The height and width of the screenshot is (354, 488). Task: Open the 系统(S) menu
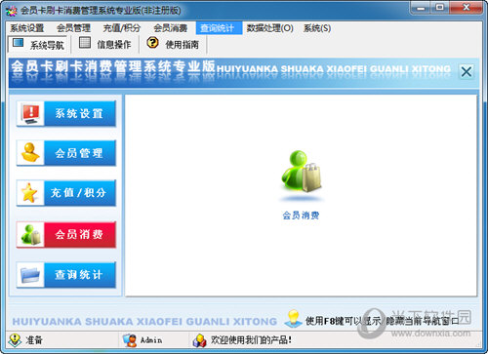[317, 28]
